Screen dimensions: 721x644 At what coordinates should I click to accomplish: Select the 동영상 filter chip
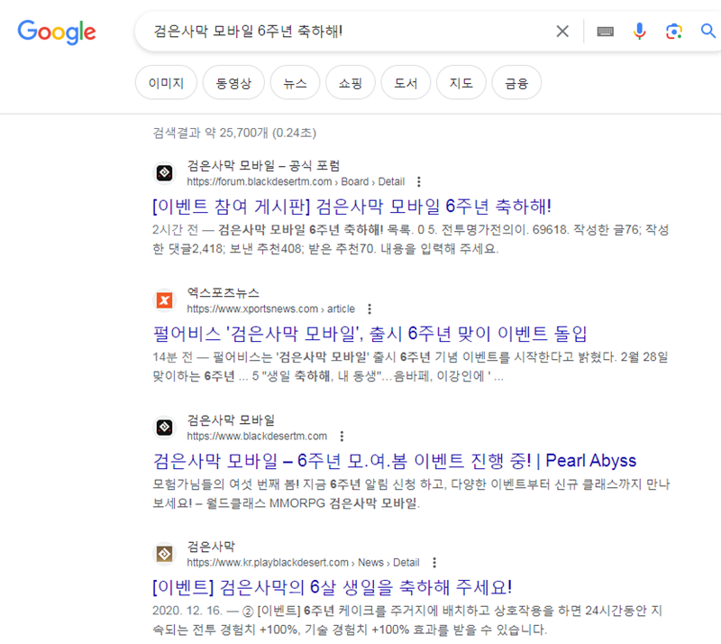[x=233, y=84]
